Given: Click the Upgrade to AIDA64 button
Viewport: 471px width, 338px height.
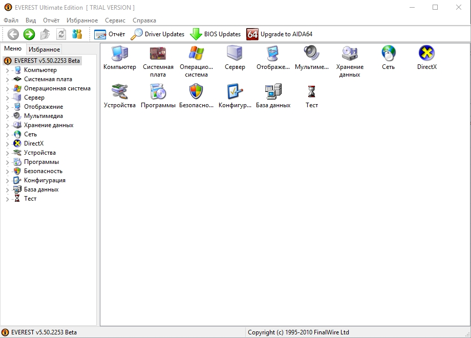Looking at the screenshot, I should click(x=280, y=34).
